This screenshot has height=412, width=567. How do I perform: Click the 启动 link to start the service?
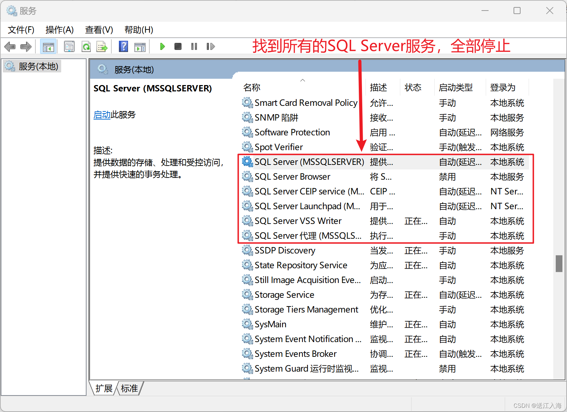pos(102,115)
